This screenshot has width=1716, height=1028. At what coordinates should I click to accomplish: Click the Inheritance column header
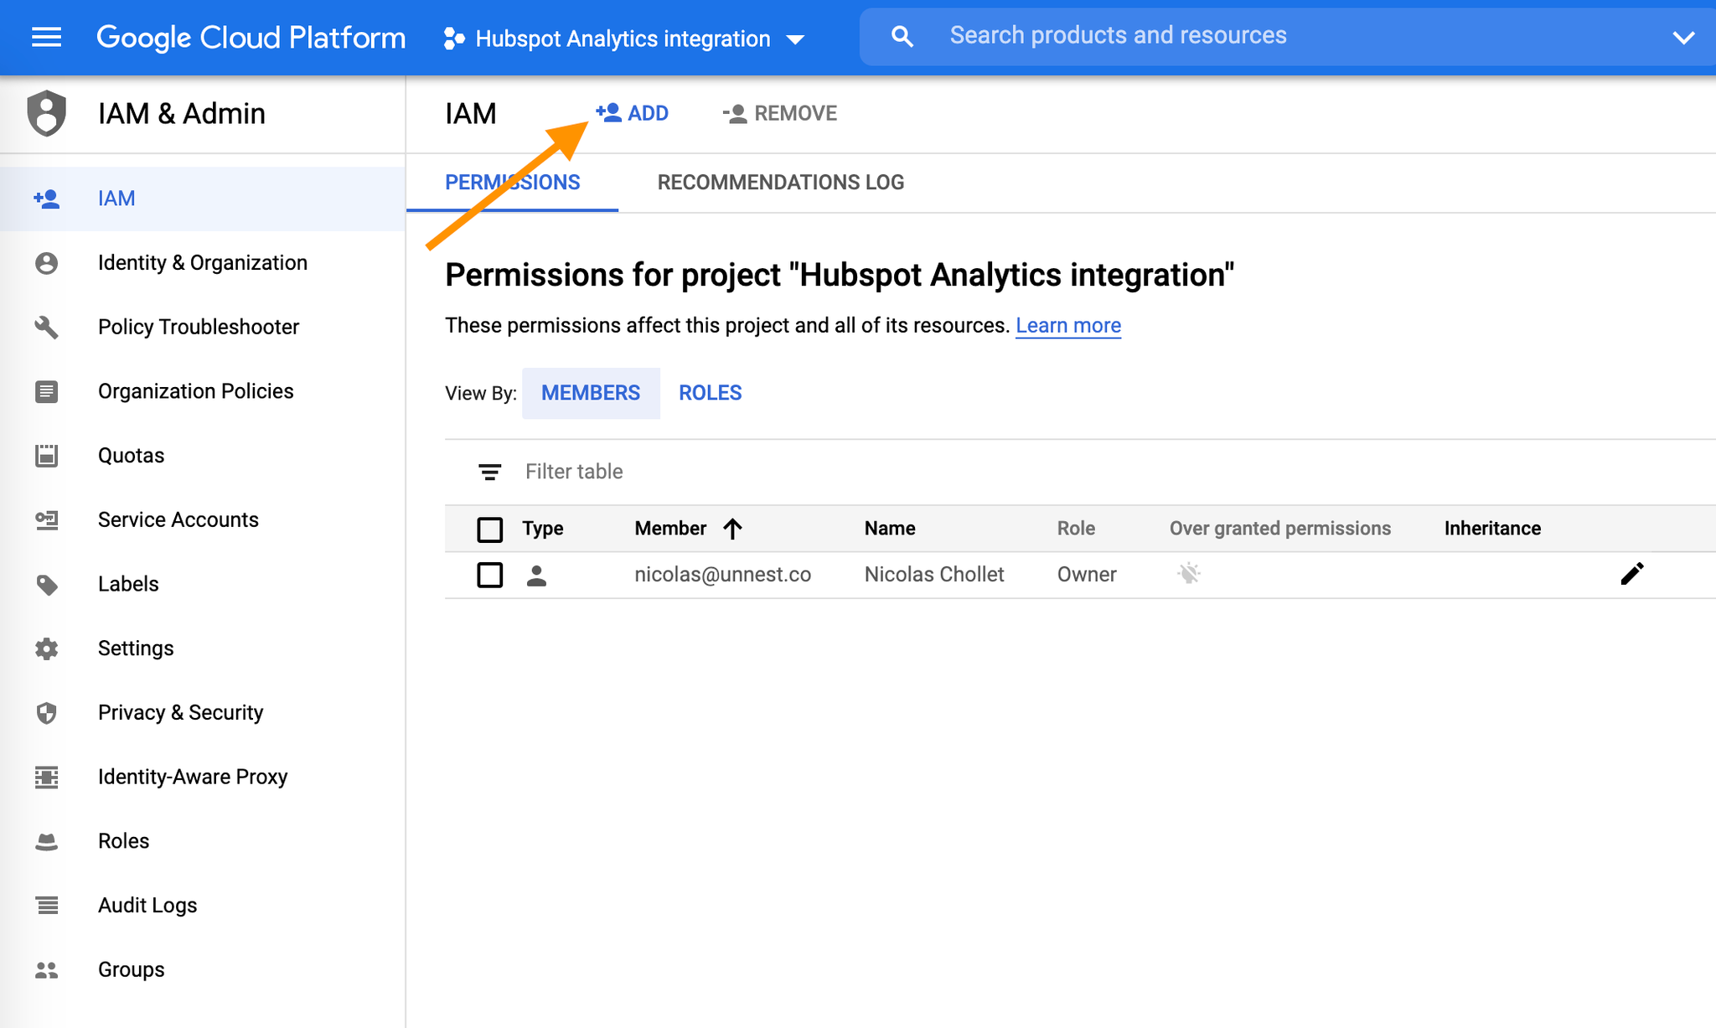click(x=1492, y=529)
